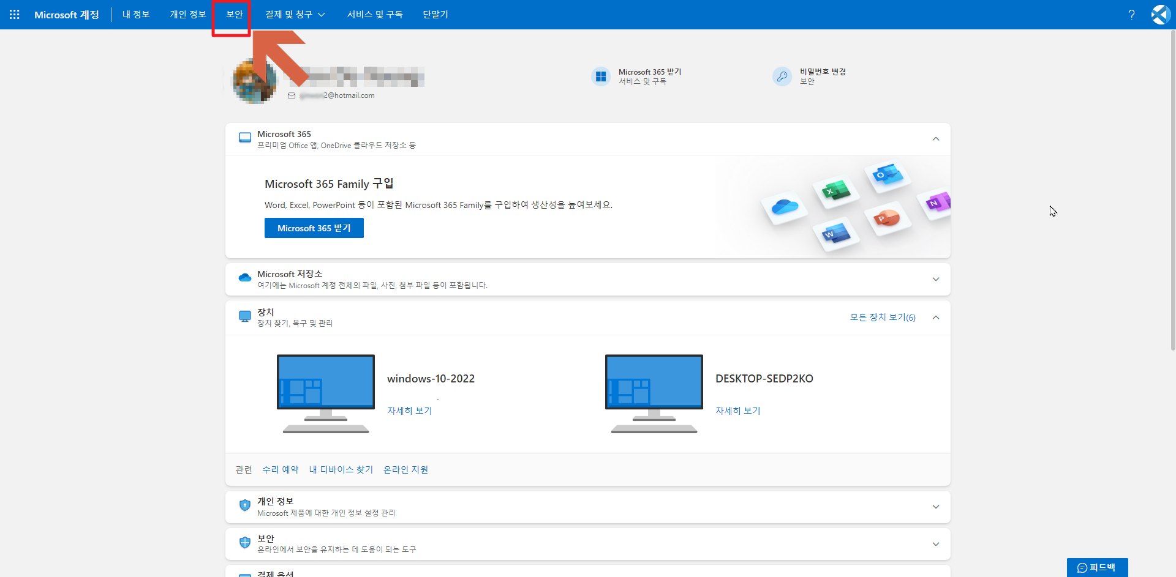Screen dimensions: 1176x577
Task: Click the windows-10-2022 device name
Action: coord(431,379)
